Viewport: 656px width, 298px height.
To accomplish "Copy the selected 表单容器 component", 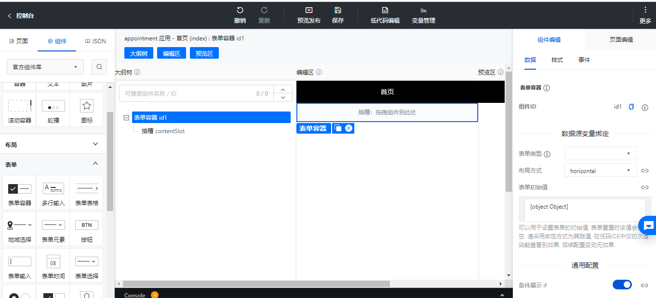I will pos(338,128).
